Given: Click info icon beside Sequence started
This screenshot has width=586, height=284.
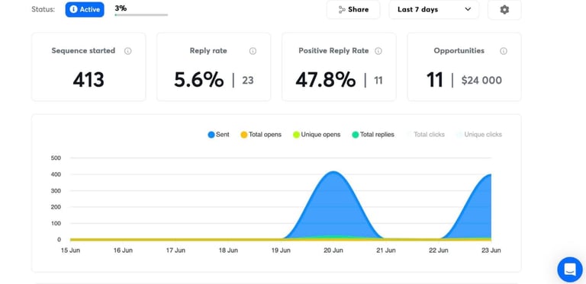Looking at the screenshot, I should point(128,51).
